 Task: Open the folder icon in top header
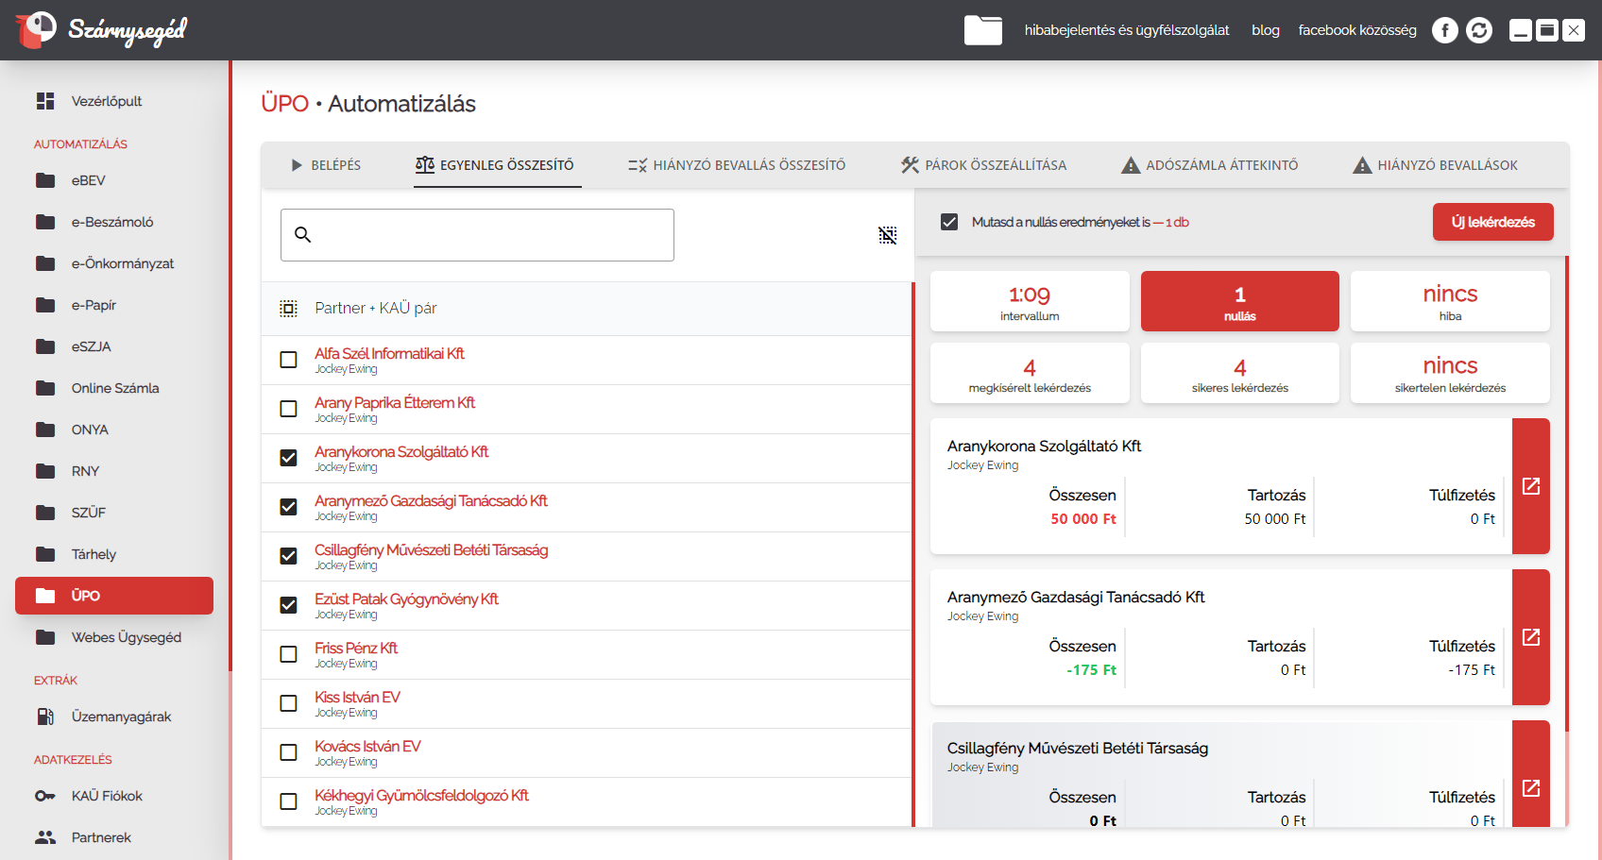982,30
